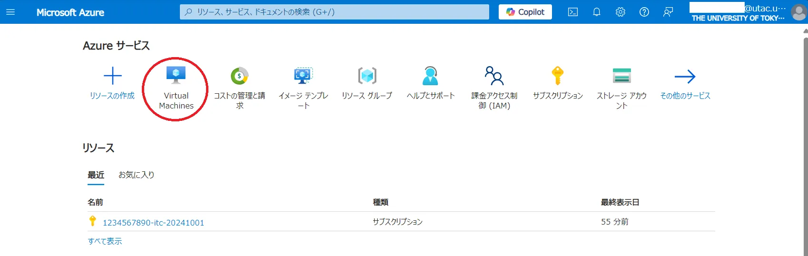Open the Virtual Machines service
The height and width of the screenshot is (256, 808).
tap(176, 76)
